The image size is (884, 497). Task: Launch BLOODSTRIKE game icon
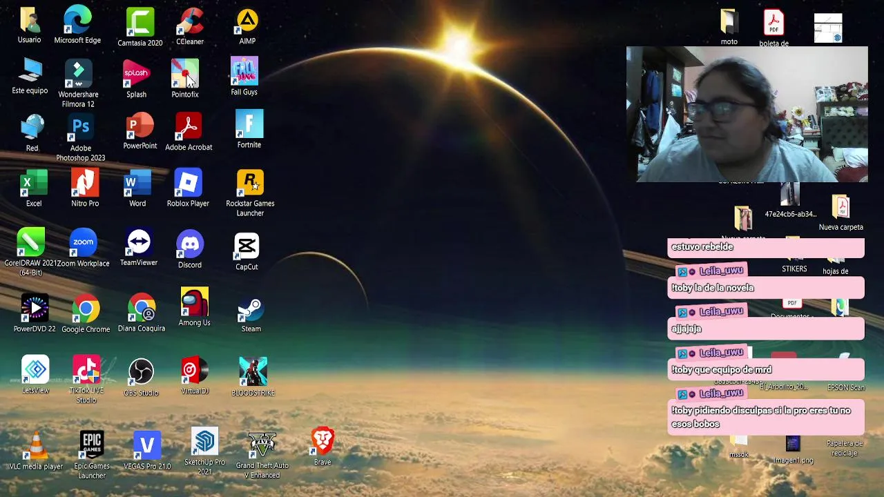[253, 372]
